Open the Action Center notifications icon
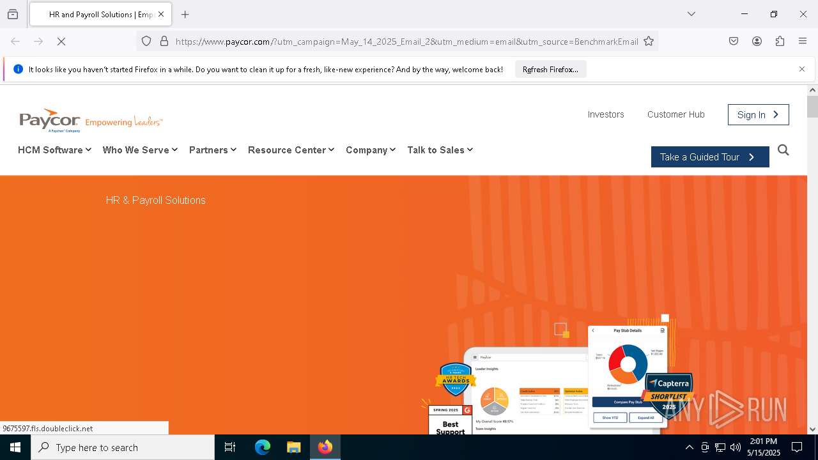 (798, 447)
